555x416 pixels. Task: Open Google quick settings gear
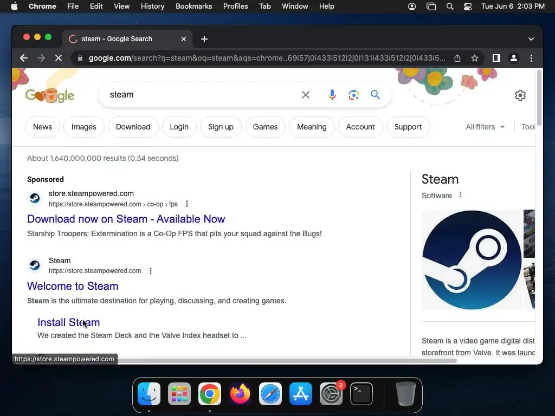point(520,95)
